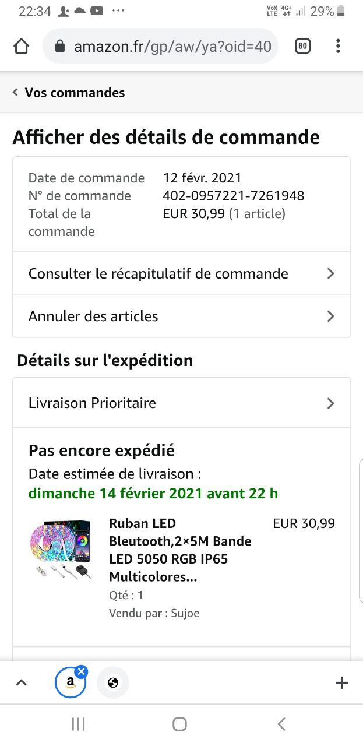
Task: Open the tab switcher showing 80 tabs
Action: (x=302, y=46)
